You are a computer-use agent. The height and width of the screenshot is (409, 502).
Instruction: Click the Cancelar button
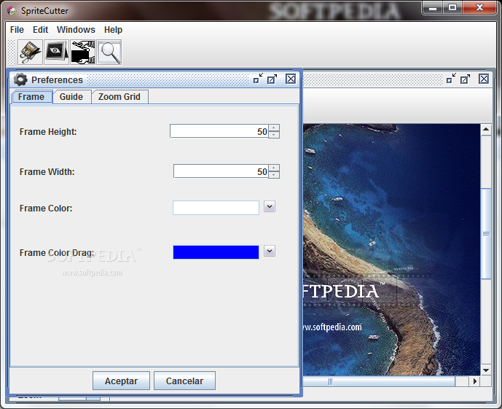coord(184,381)
